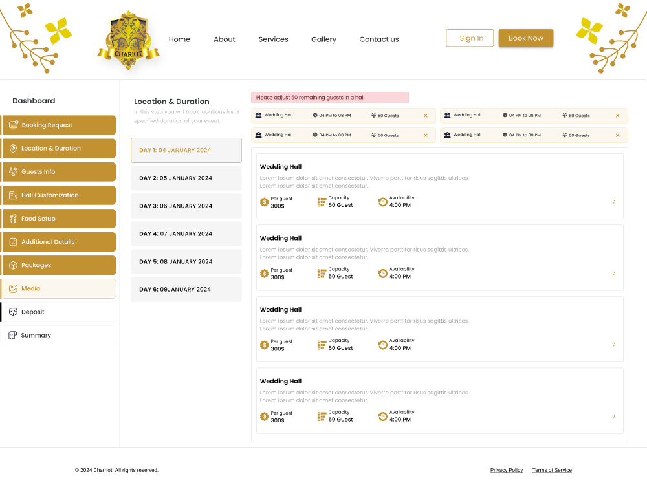
Task: Open the Contact us nav item
Action: tap(378, 39)
